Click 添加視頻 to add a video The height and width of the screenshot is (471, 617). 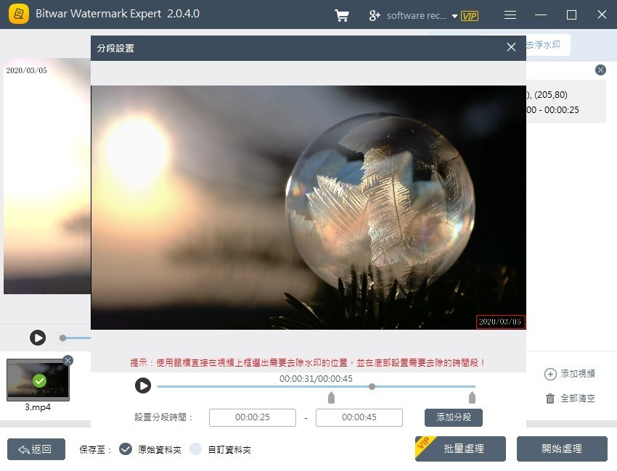pyautogui.click(x=570, y=374)
